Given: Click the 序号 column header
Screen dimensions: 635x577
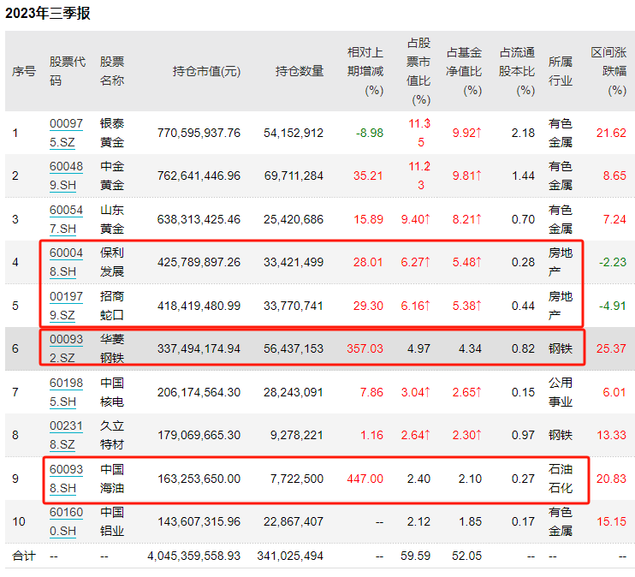Looking at the screenshot, I should click(24, 71).
